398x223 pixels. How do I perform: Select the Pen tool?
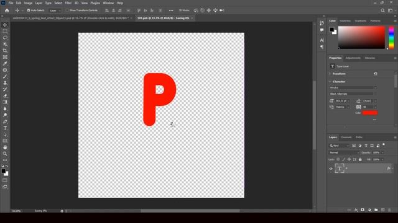click(x=5, y=121)
